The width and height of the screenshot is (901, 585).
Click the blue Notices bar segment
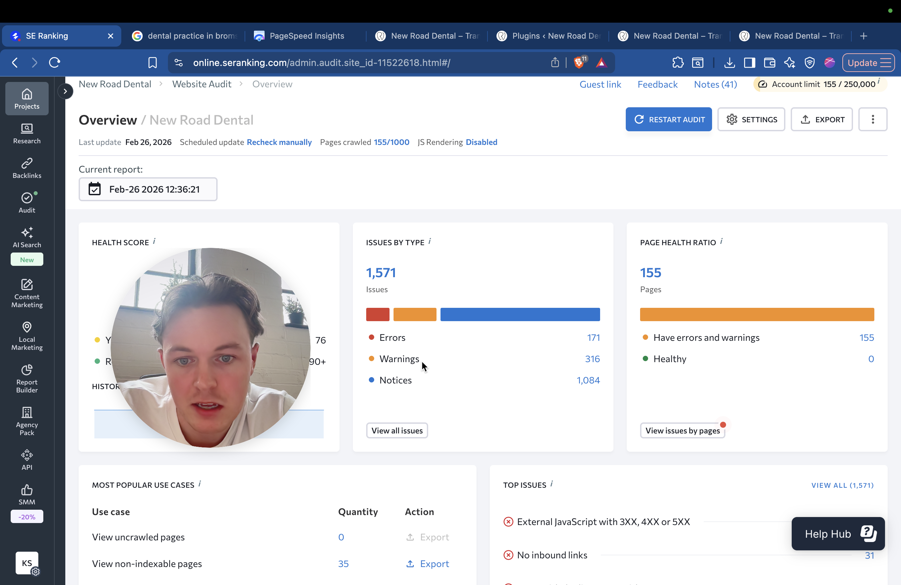pos(520,314)
